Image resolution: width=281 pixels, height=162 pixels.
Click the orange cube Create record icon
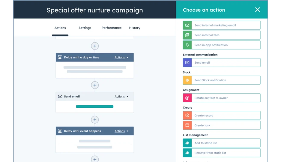[187, 115]
